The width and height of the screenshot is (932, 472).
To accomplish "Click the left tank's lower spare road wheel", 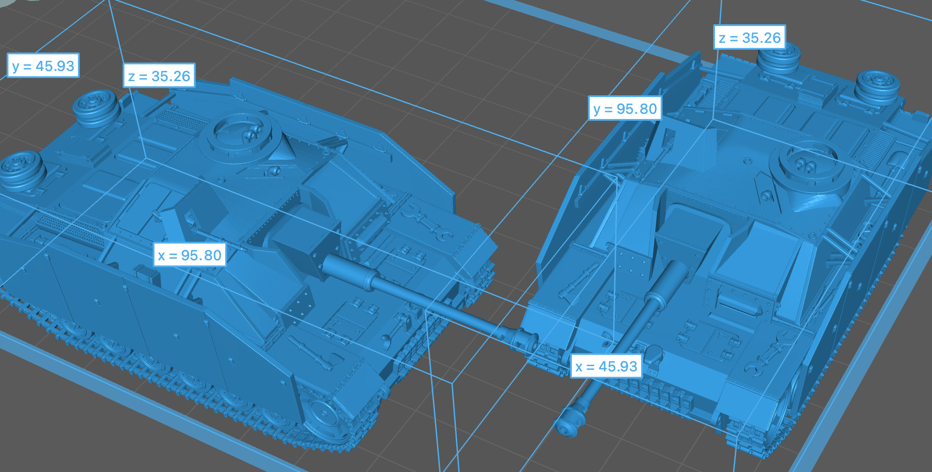I will (x=21, y=169).
